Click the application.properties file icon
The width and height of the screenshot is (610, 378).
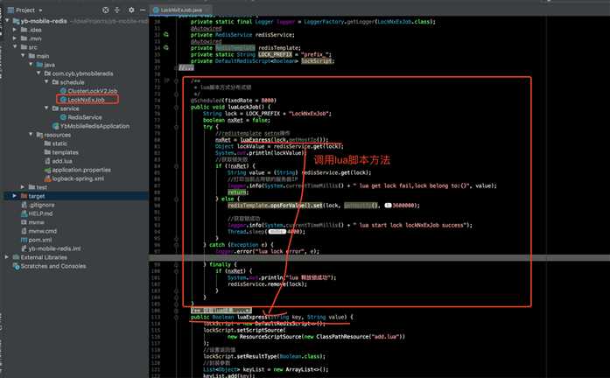pos(47,170)
